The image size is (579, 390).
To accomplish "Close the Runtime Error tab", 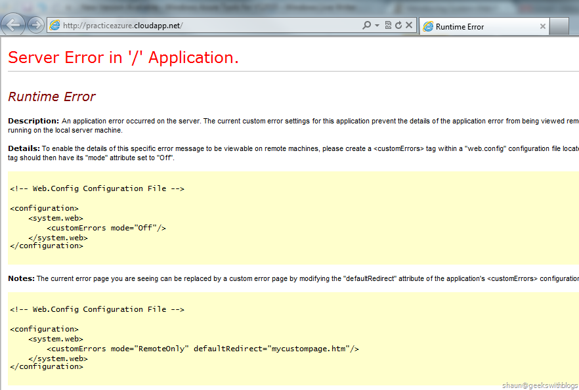I will click(542, 27).
